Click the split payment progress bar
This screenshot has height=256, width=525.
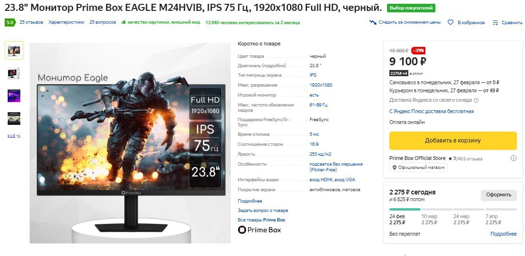click(x=453, y=210)
